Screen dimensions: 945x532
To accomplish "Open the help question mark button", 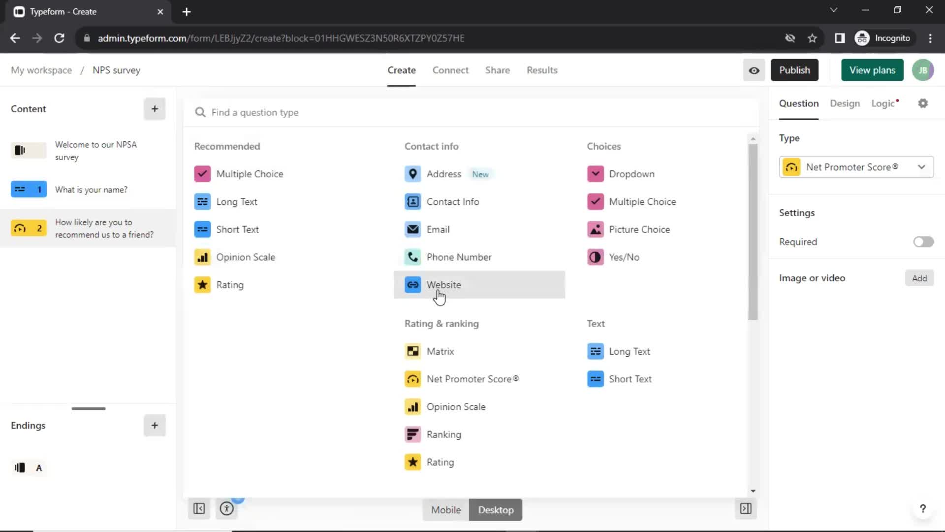I will (923, 508).
